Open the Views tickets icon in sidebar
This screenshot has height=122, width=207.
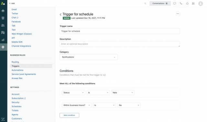point(3,18)
